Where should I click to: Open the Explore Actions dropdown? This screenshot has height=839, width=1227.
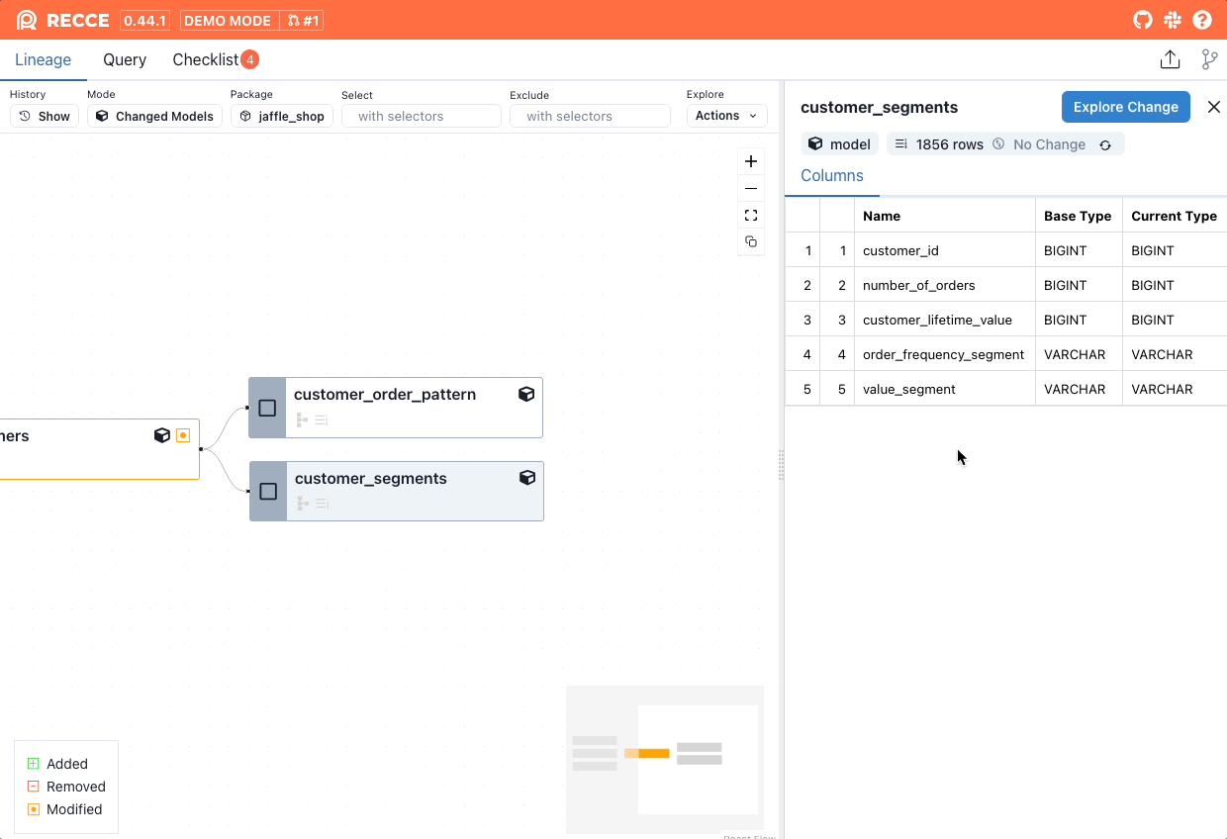(726, 116)
